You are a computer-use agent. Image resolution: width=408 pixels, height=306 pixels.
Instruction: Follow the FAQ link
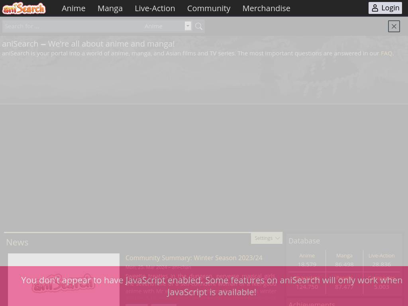386,53
